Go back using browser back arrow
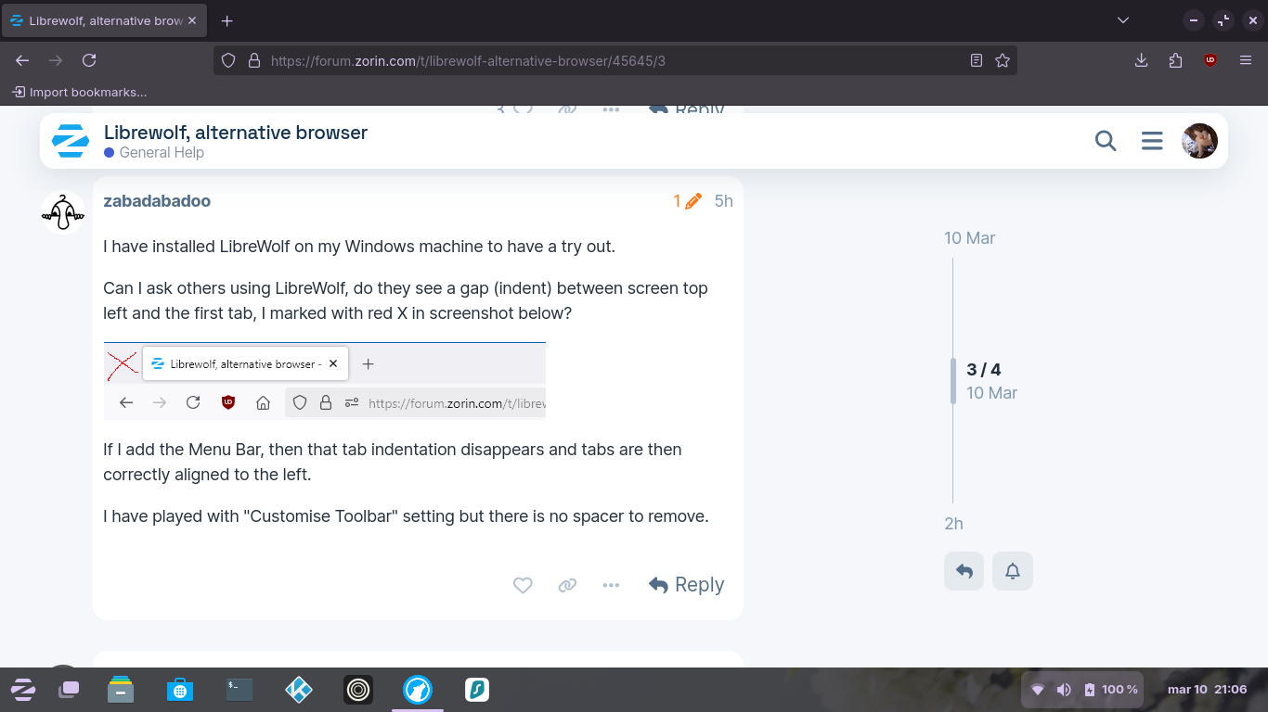 point(23,60)
